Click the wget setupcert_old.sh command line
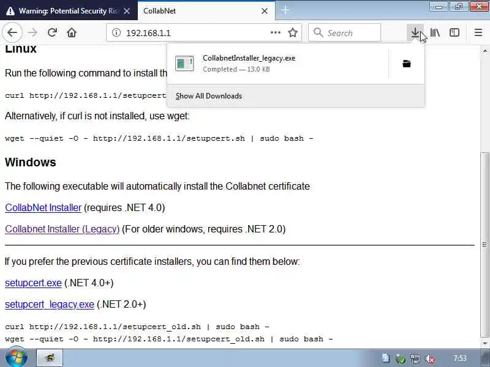 pyautogui.click(x=169, y=339)
